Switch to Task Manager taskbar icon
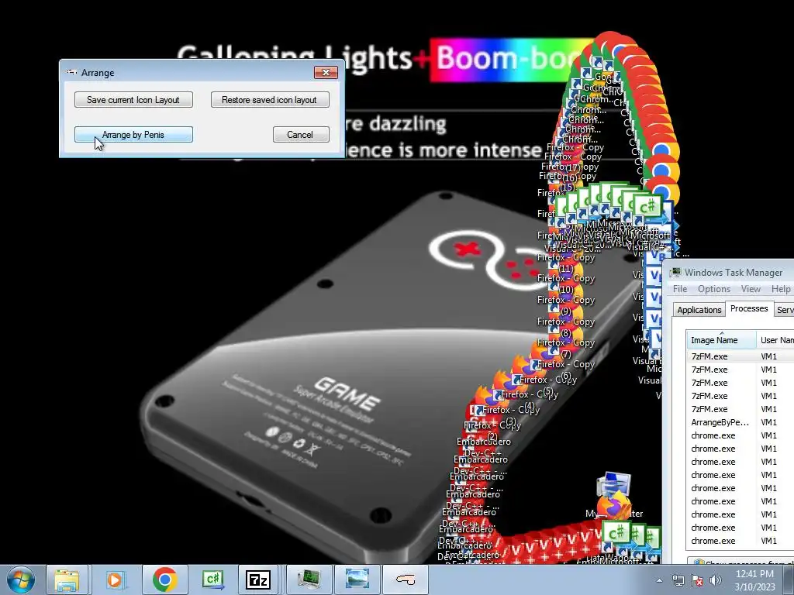794x595 pixels. tap(309, 580)
